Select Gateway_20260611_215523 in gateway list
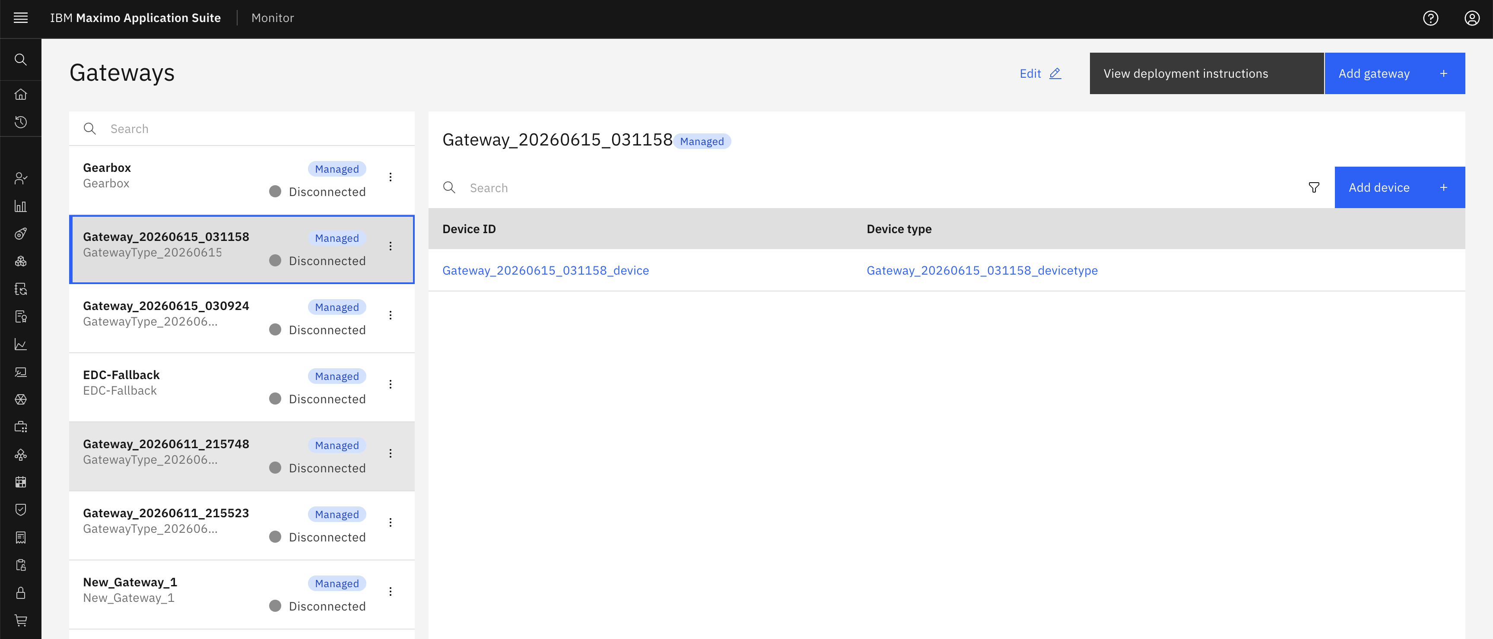The height and width of the screenshot is (639, 1493). [x=241, y=525]
